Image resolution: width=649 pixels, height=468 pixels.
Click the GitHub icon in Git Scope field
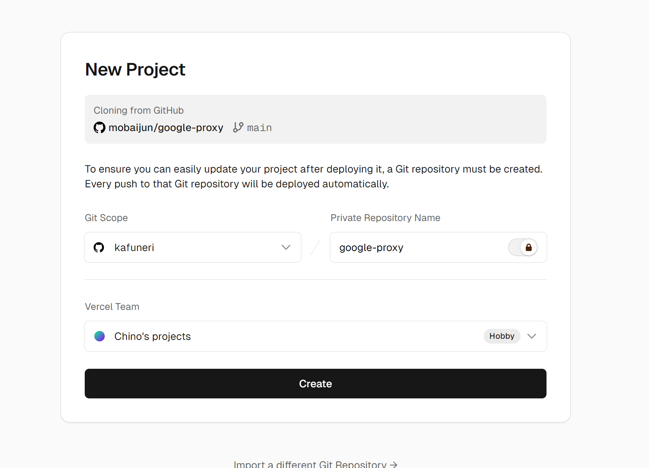tap(99, 247)
